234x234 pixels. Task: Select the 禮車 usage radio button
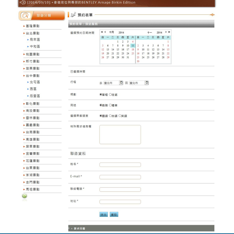[x=110, y=105]
